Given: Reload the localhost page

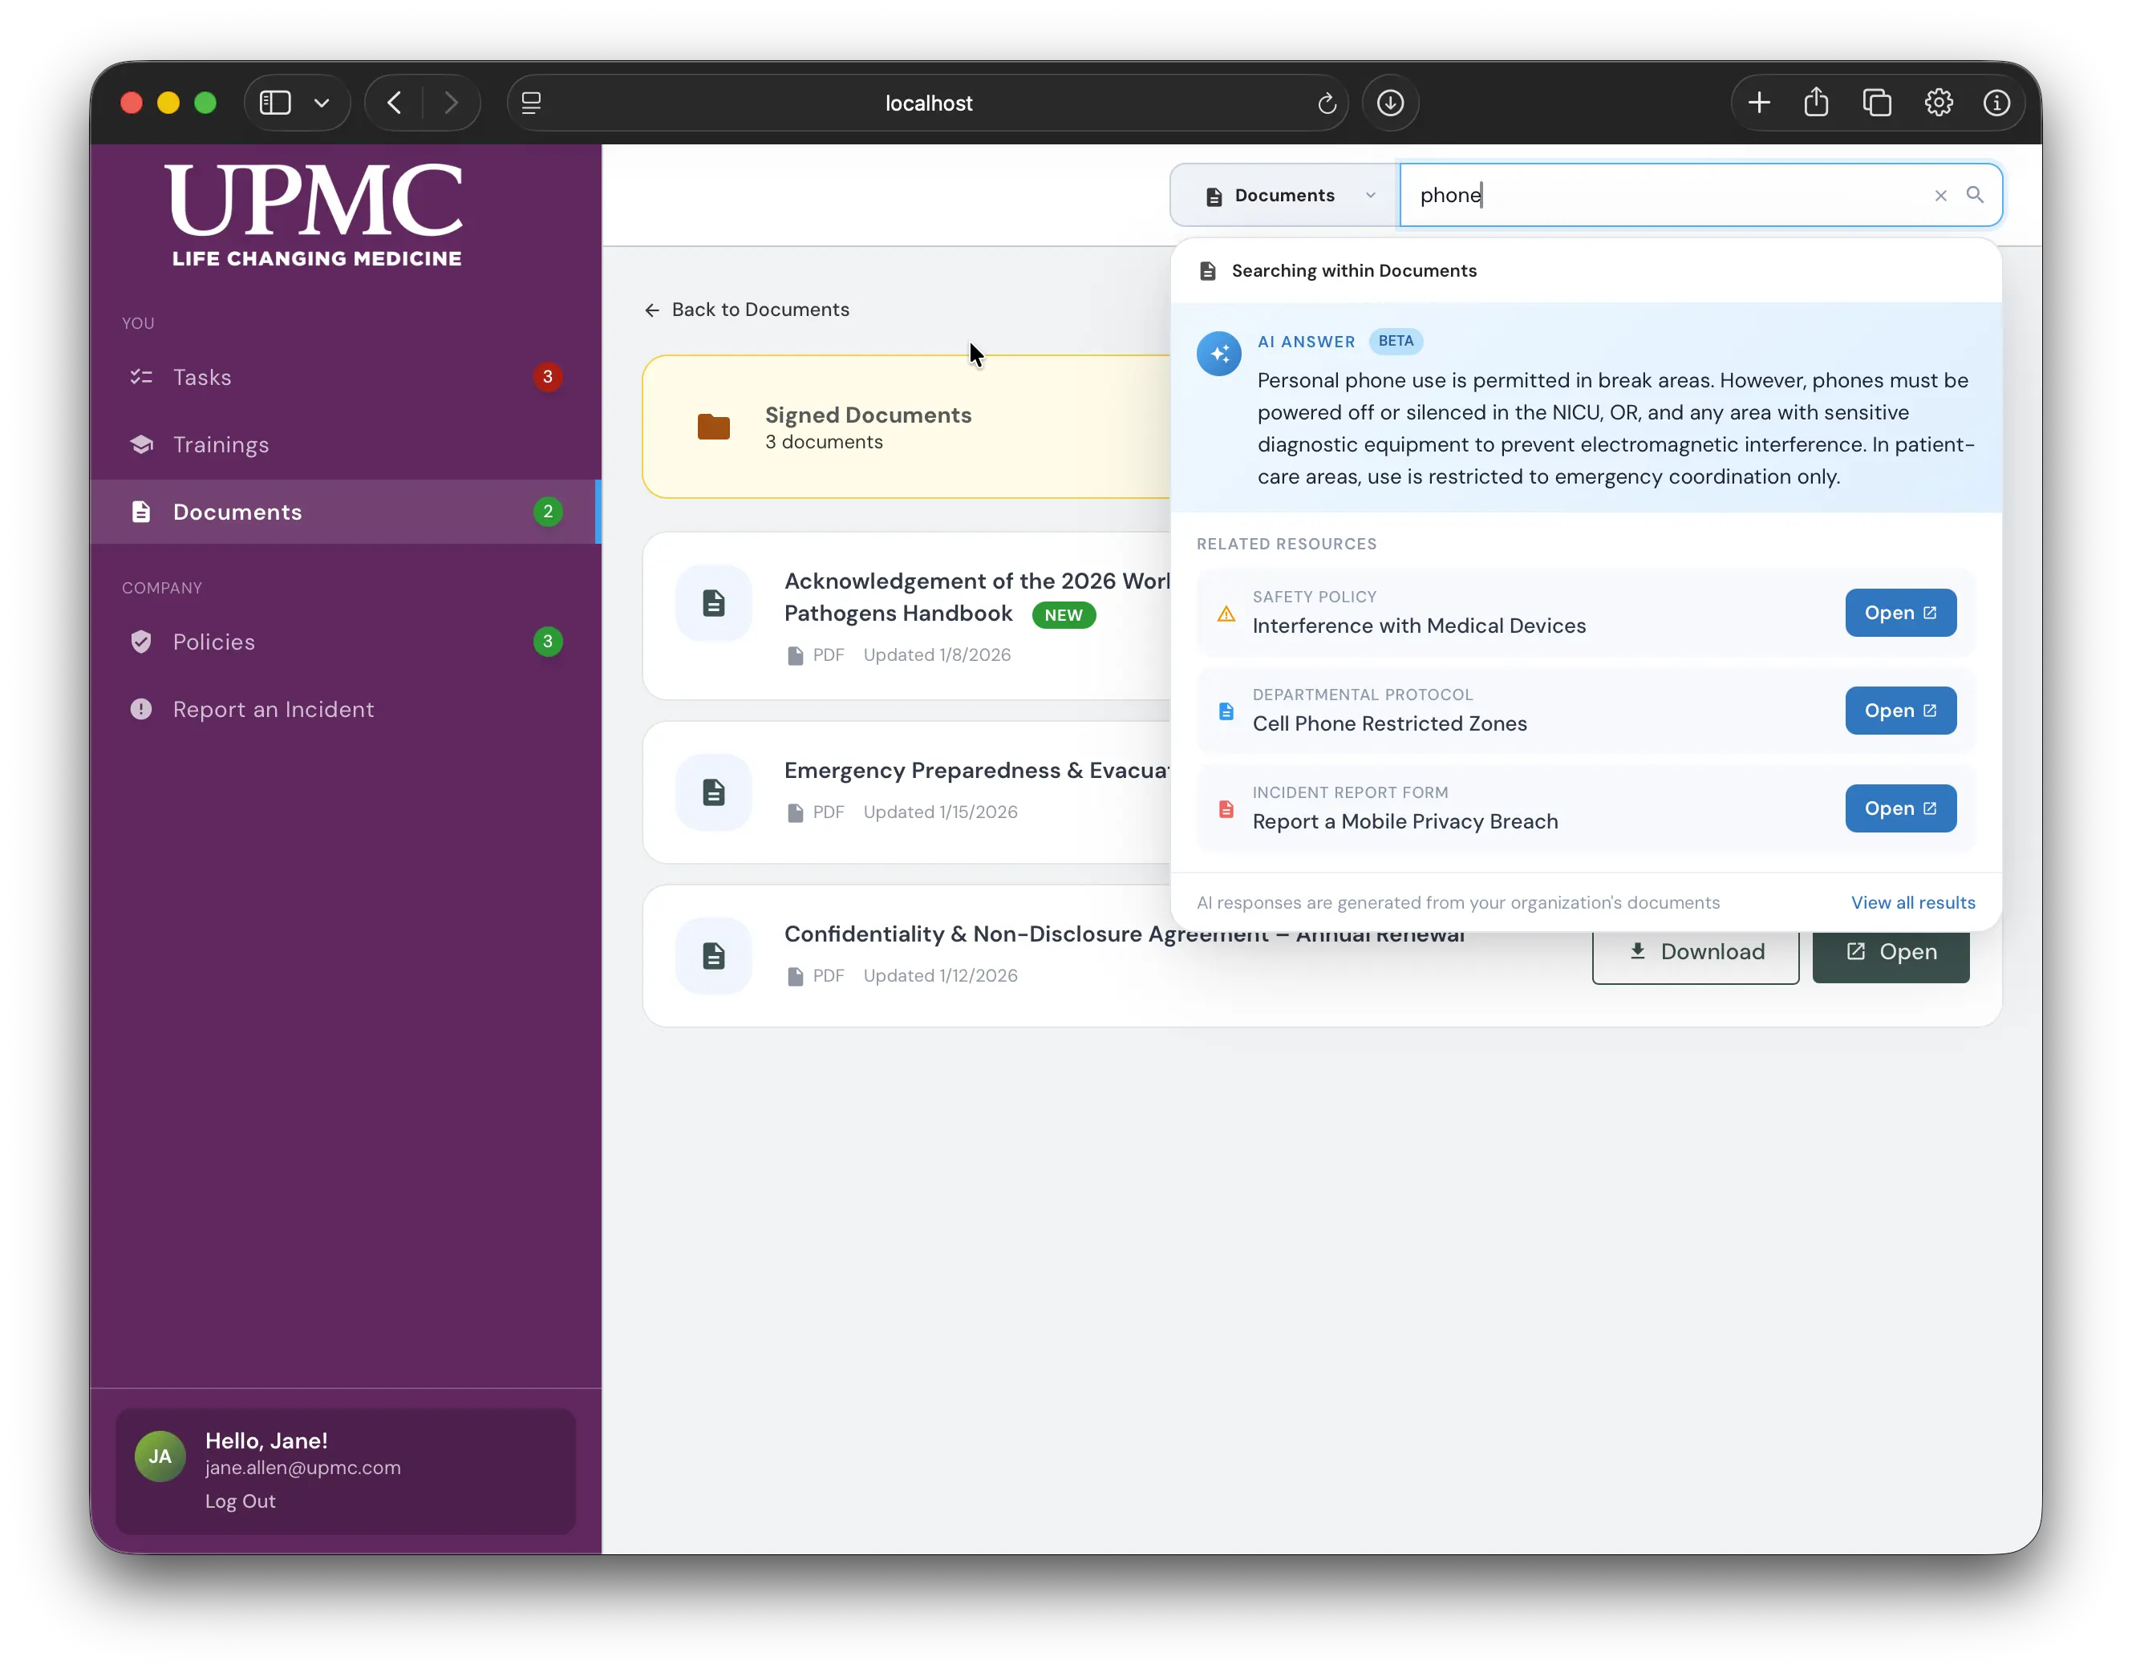Looking at the screenshot, I should [x=1327, y=103].
